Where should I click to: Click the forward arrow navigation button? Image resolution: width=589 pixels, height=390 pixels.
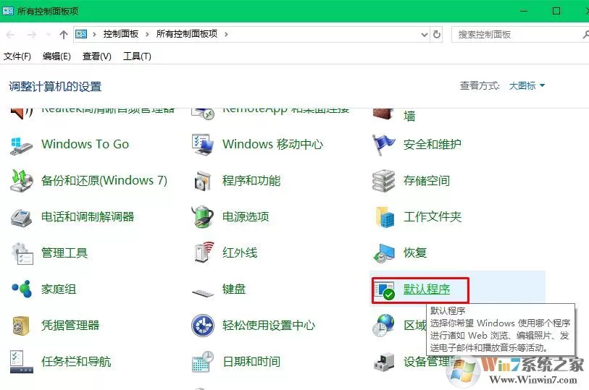pyautogui.click(x=32, y=35)
